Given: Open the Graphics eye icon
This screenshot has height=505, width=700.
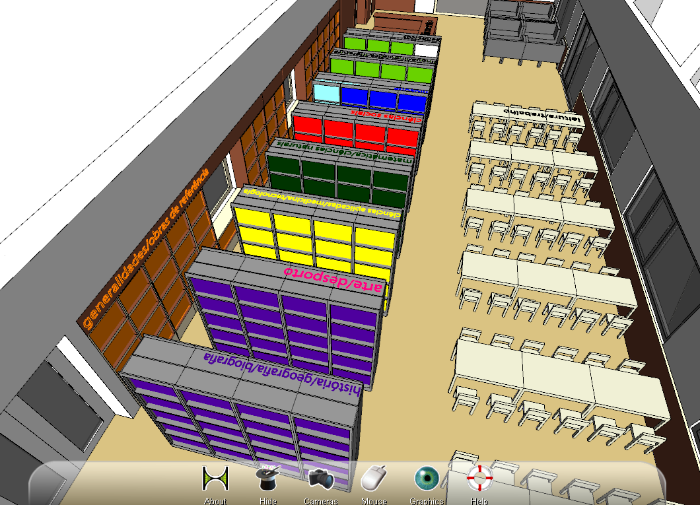Looking at the screenshot, I should pos(427,478).
